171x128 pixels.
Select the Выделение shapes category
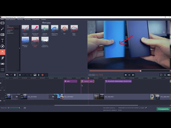tap(10, 33)
